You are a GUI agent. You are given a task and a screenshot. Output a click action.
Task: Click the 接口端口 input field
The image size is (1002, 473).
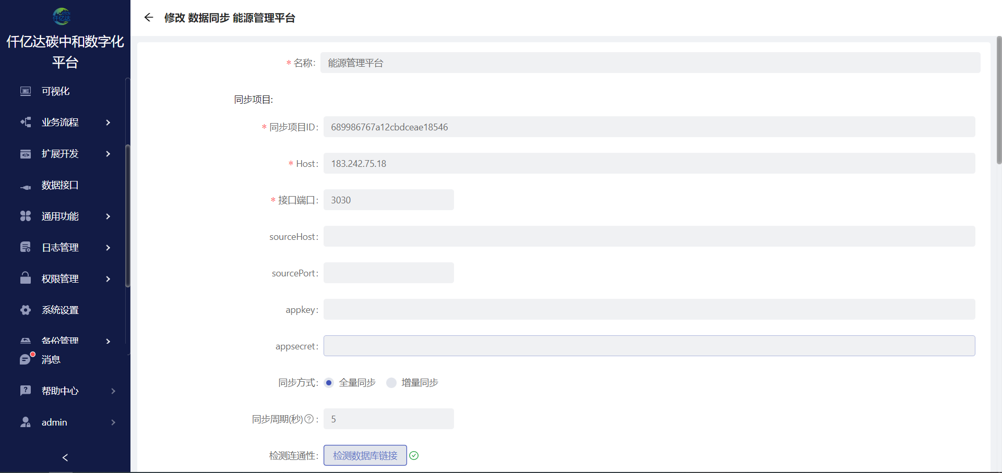click(x=389, y=200)
